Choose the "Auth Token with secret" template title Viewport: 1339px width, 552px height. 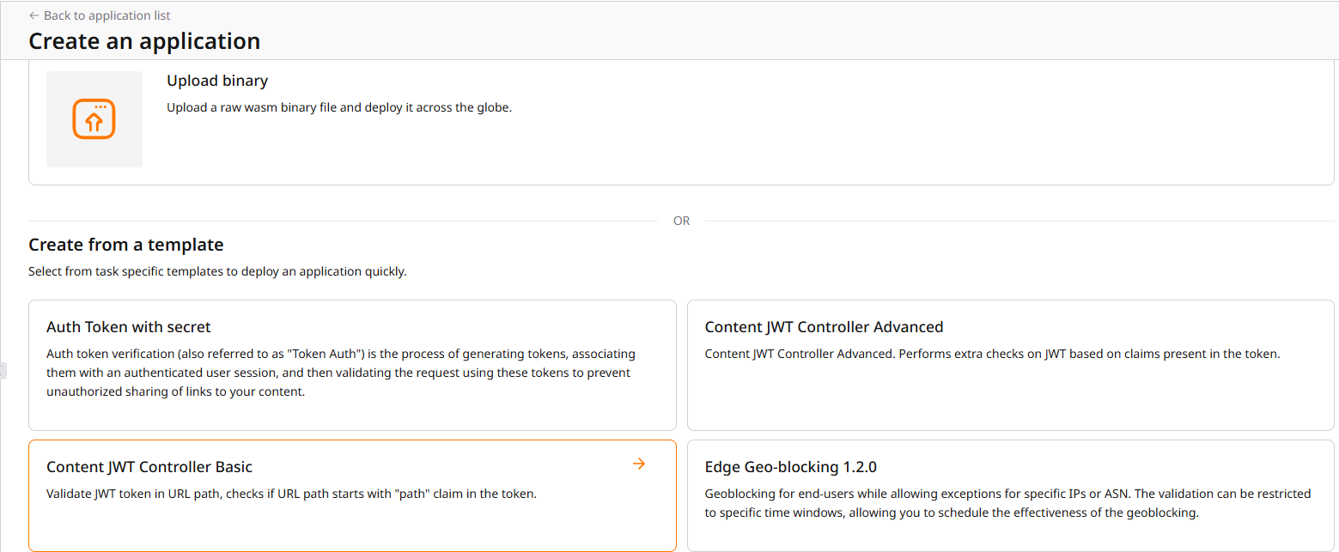(129, 327)
